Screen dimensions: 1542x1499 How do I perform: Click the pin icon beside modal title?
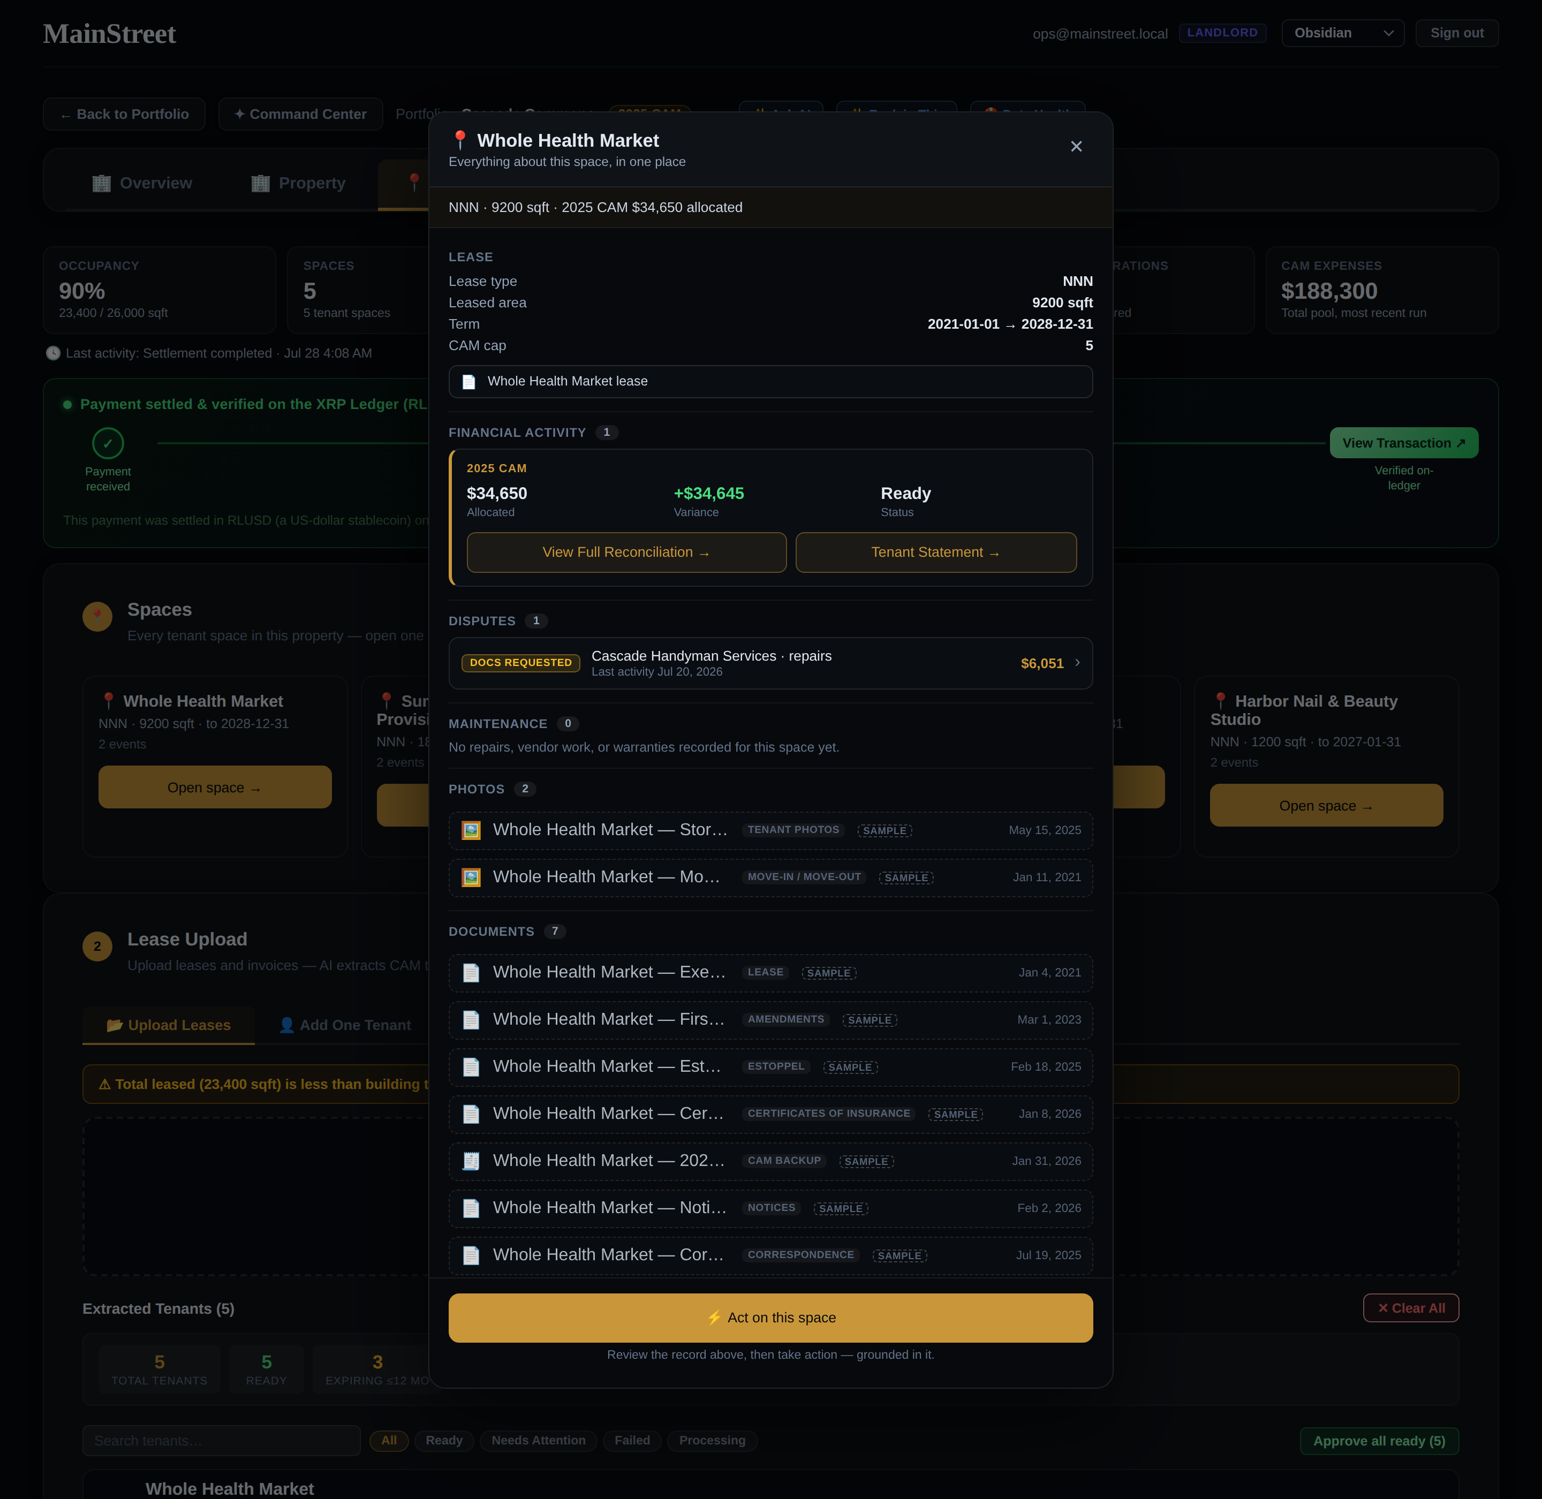[x=460, y=140]
